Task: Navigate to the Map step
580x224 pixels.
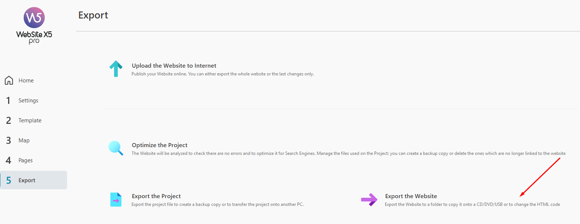Action: (x=24, y=140)
